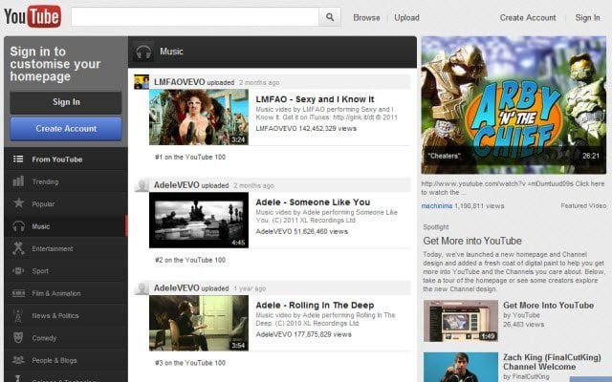Click the 'Featured Video' label
The image size is (612, 382).
(583, 206)
